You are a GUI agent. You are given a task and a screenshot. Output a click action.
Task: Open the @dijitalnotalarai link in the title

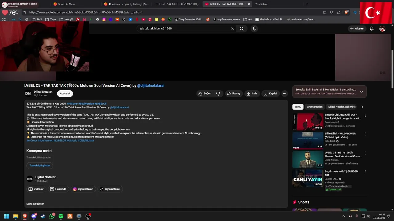coord(151,86)
